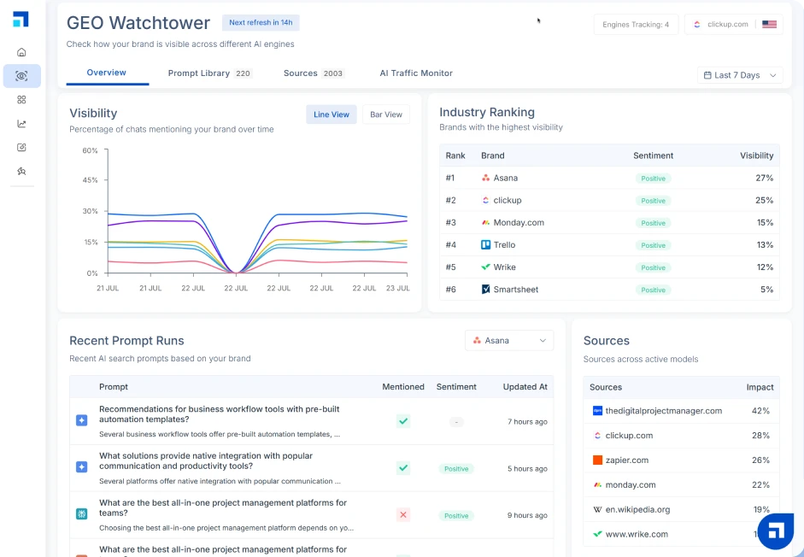Click the Mentioned column header
This screenshot has height=557, width=804.
coord(403,387)
